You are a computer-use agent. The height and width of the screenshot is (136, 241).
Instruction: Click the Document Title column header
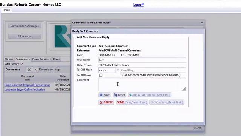tap(27, 78)
